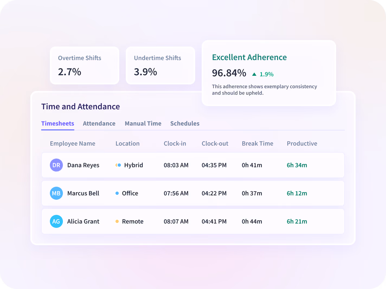Open the Manual Time tab

[143, 123]
